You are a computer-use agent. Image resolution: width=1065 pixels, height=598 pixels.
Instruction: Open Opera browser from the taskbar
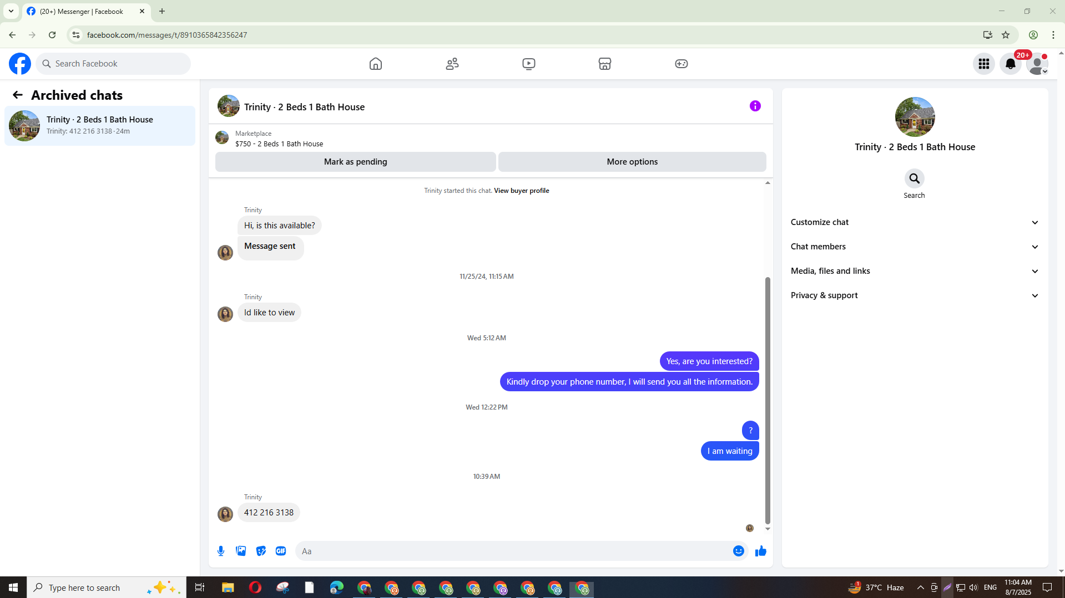tap(255, 587)
